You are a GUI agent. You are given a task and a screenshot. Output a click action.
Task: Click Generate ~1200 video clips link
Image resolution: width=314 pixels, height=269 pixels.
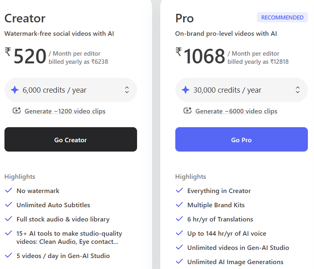point(65,111)
